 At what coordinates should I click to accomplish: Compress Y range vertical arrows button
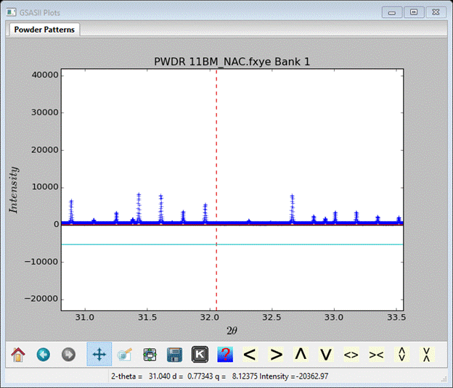click(426, 354)
